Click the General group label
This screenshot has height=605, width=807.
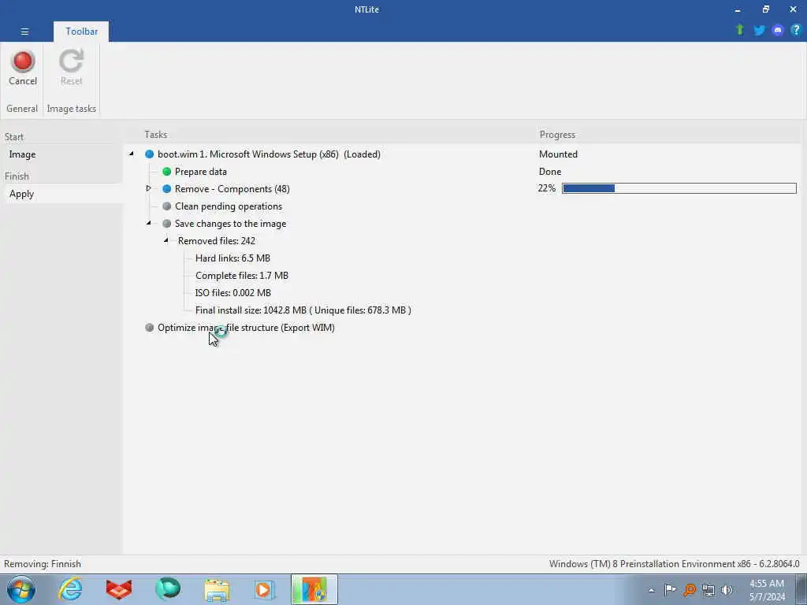point(21,109)
